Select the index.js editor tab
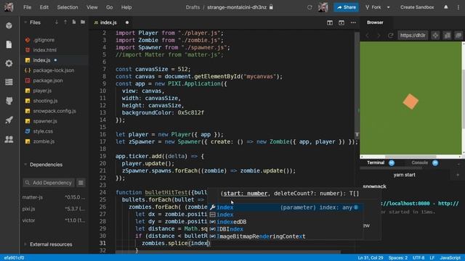This screenshot has width=465, height=261. [x=109, y=22]
